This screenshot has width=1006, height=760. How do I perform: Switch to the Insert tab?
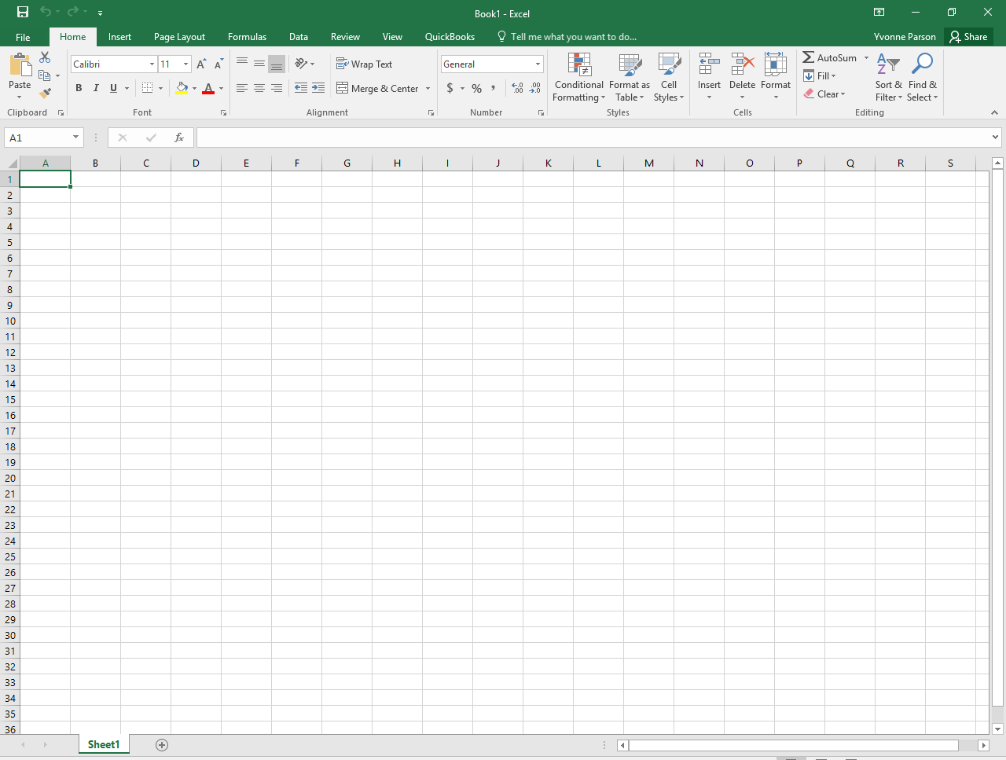(x=119, y=37)
